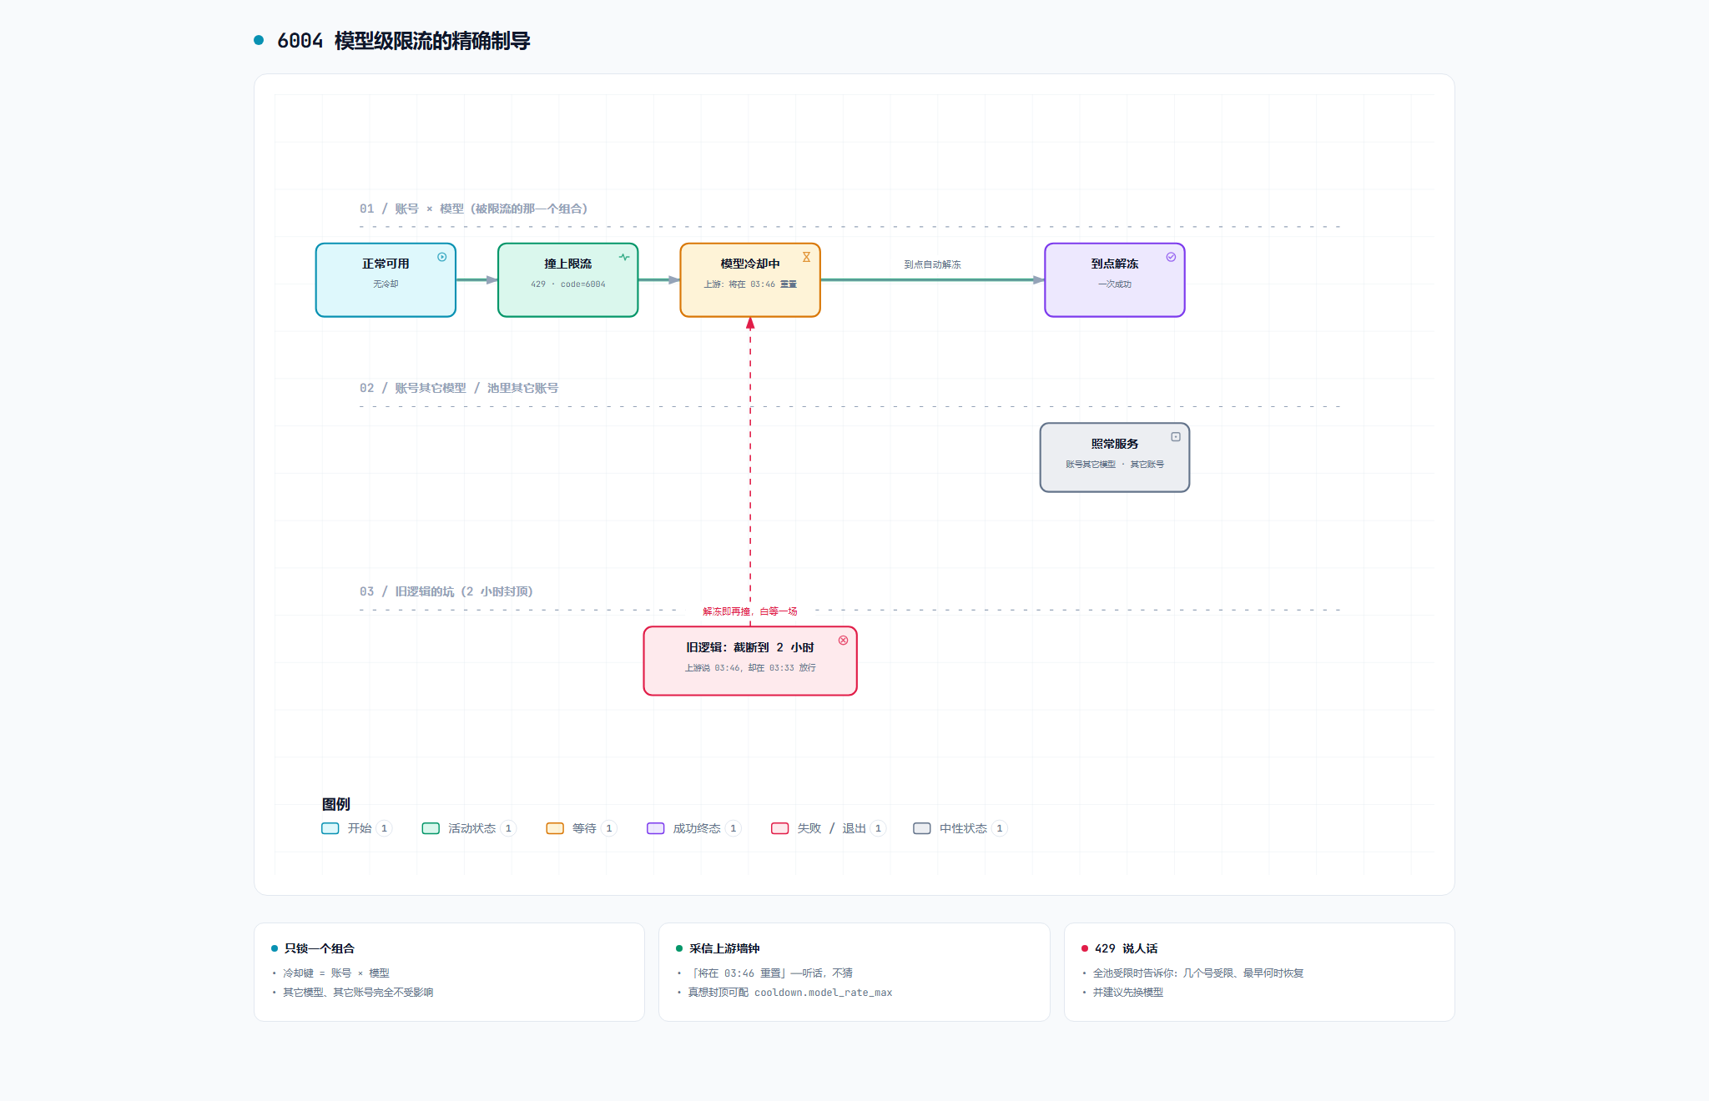Screen dimensions: 1709x1101
Task: Click the 图例 legend heading
Action: point(335,804)
